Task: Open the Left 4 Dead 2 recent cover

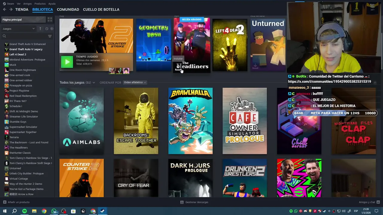Action: coord(230,45)
